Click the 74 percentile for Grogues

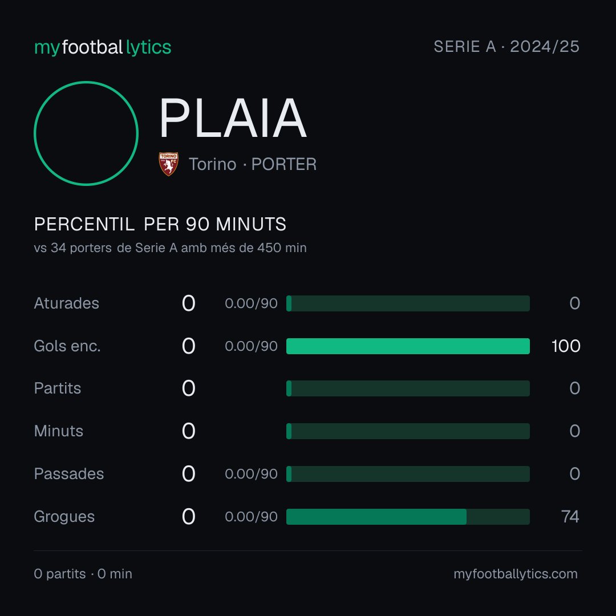click(570, 517)
